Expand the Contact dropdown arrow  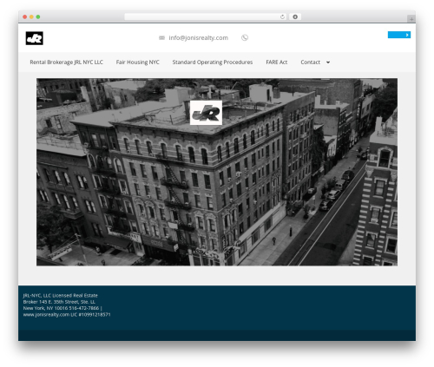(328, 62)
